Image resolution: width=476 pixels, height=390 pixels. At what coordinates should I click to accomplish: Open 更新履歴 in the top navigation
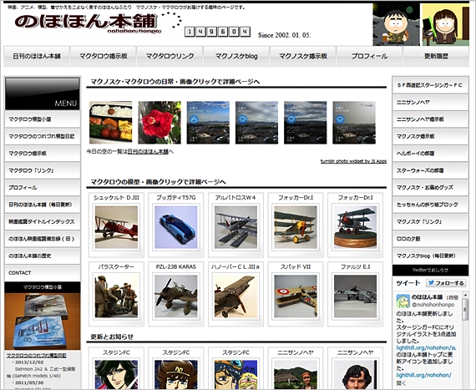[436, 56]
